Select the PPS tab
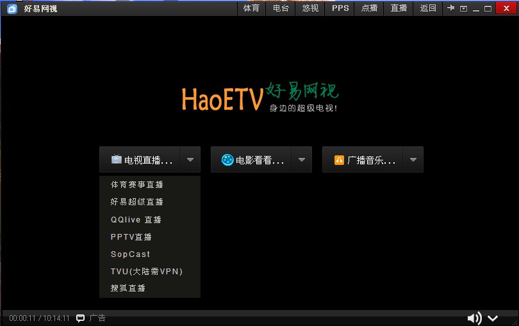The width and height of the screenshot is (519, 326). (340, 8)
